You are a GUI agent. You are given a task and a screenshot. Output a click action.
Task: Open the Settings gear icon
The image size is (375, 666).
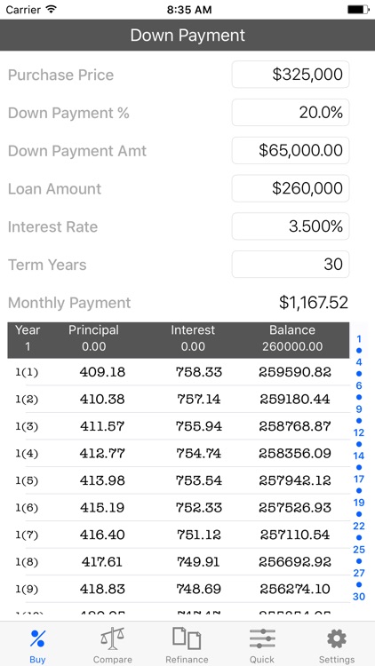click(337, 638)
